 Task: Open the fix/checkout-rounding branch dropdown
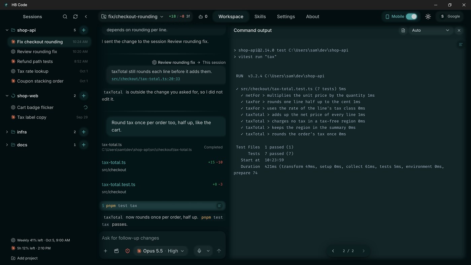(132, 16)
